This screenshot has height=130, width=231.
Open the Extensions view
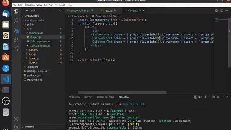tap(16, 49)
